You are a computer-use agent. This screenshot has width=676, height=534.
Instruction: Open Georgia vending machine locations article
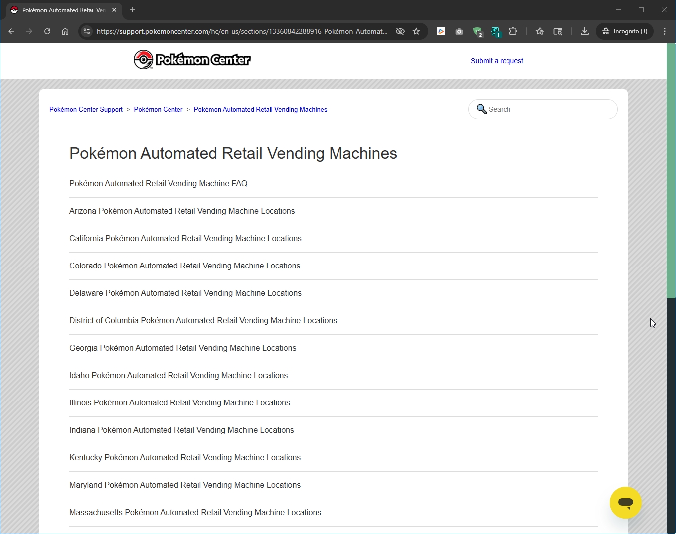click(x=182, y=348)
